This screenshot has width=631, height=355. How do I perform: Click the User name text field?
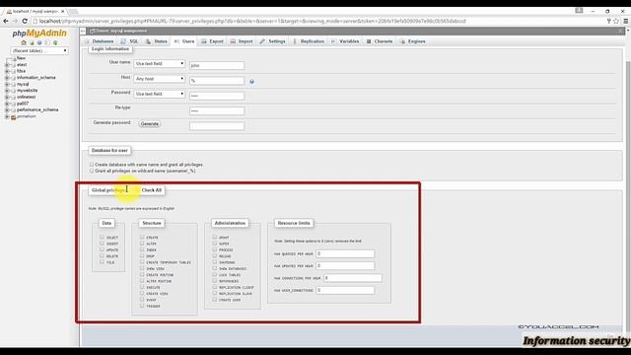point(217,65)
